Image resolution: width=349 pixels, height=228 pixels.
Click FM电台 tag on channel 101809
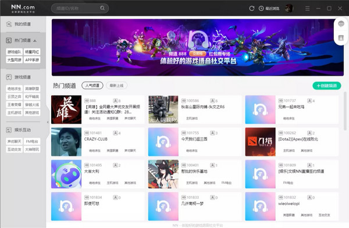click(288, 183)
